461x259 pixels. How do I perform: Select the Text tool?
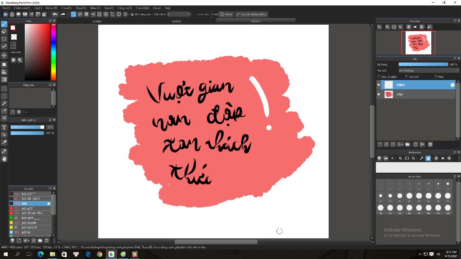pyautogui.click(x=4, y=127)
